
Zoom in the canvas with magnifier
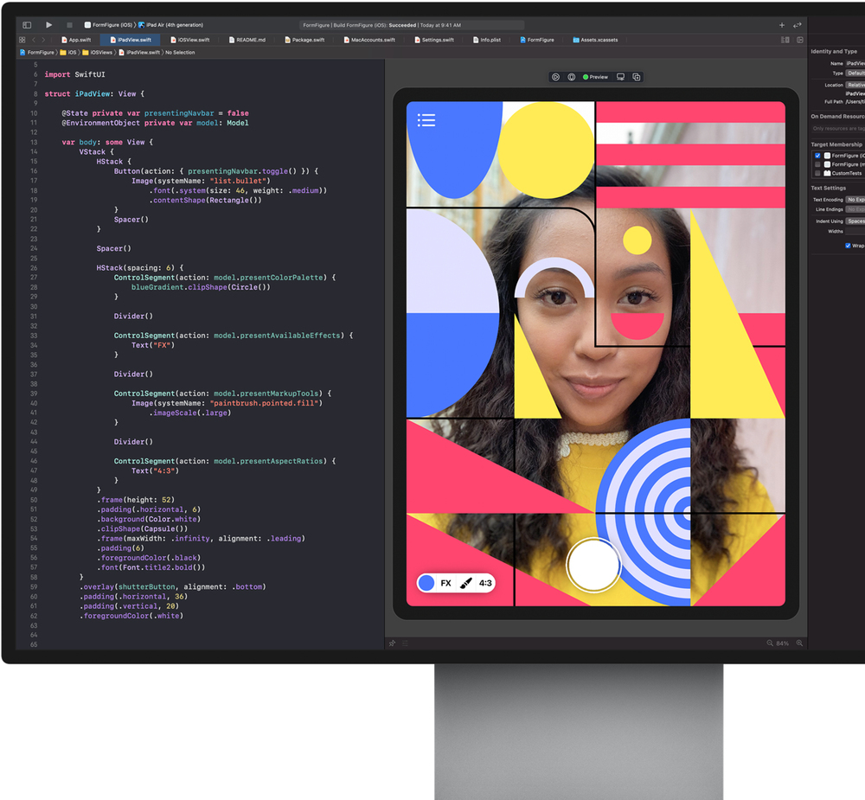coord(798,643)
